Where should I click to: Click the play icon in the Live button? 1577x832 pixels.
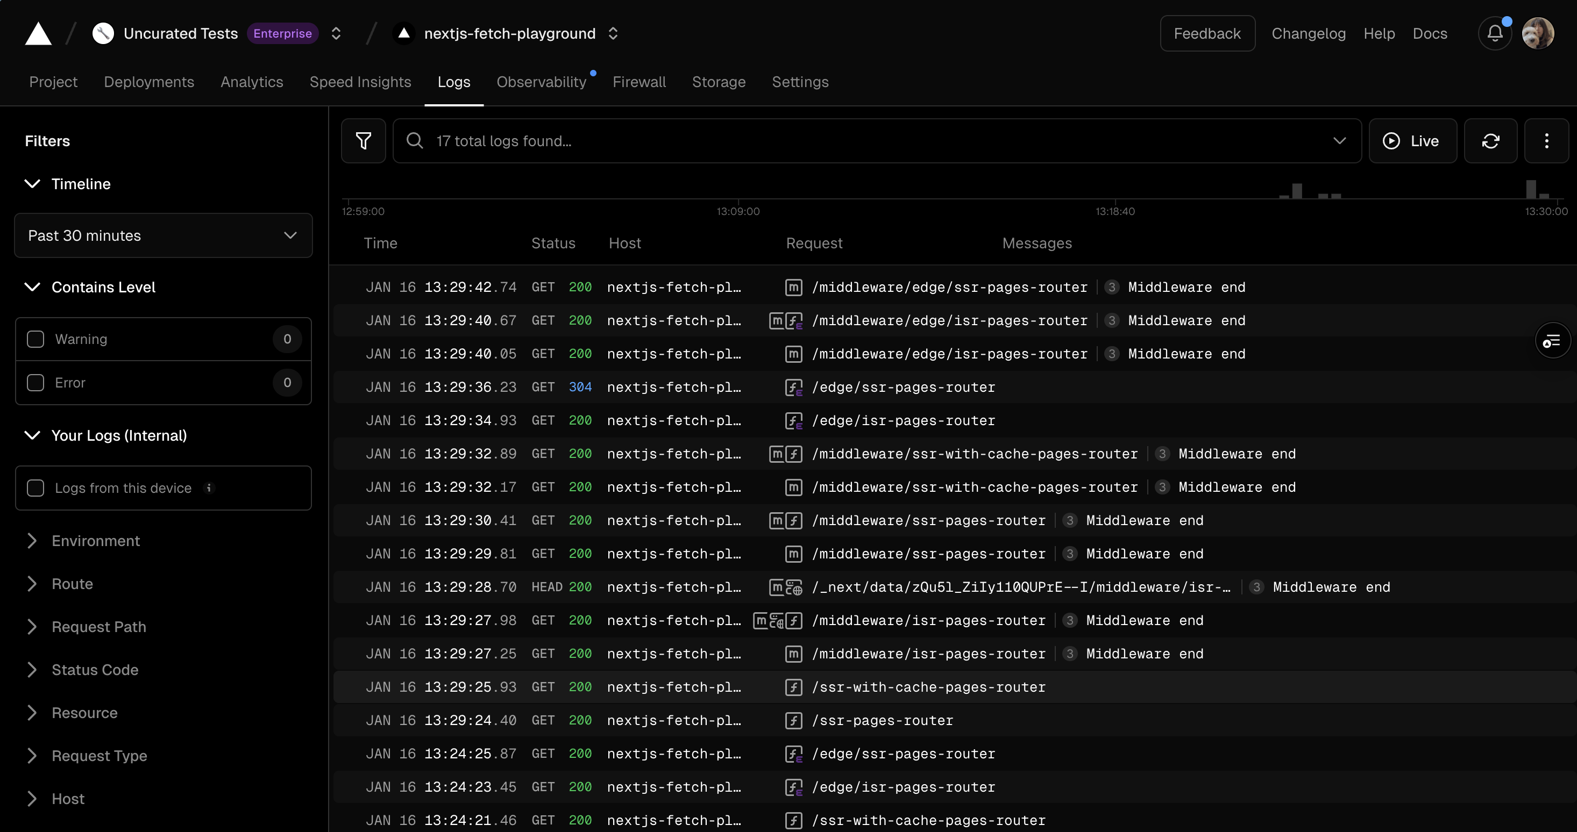(x=1391, y=141)
